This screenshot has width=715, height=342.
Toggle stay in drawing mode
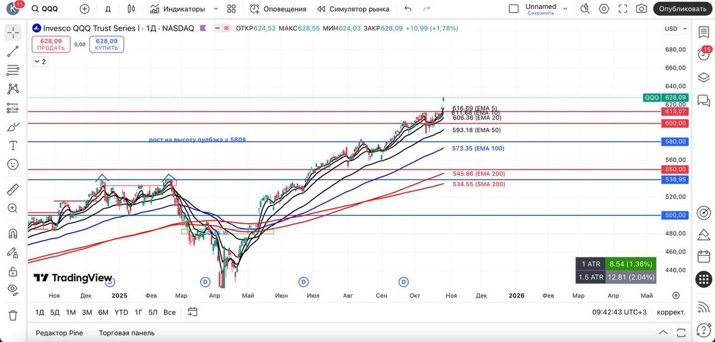pos(13,252)
